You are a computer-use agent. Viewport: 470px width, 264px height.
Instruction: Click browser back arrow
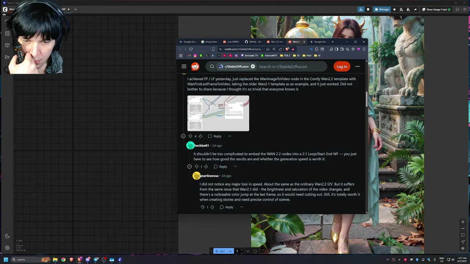[180, 49]
